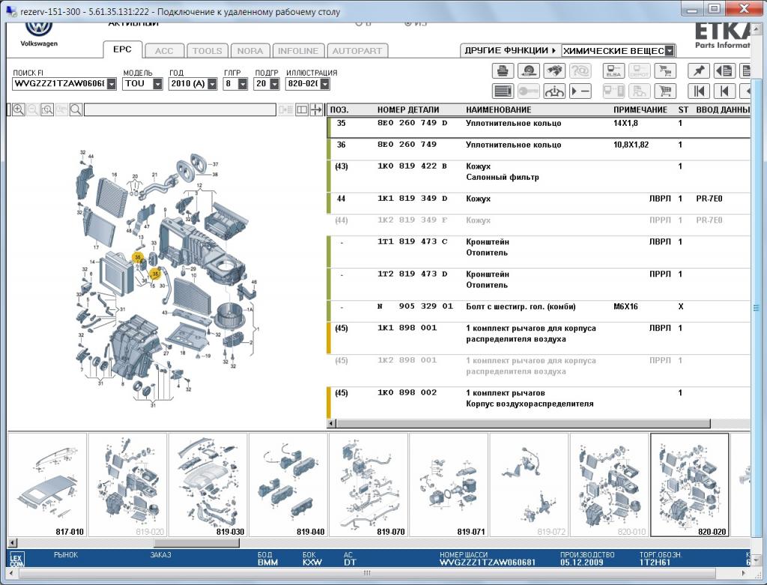
Task: Select part row 1K1 898 001
Action: (x=539, y=338)
